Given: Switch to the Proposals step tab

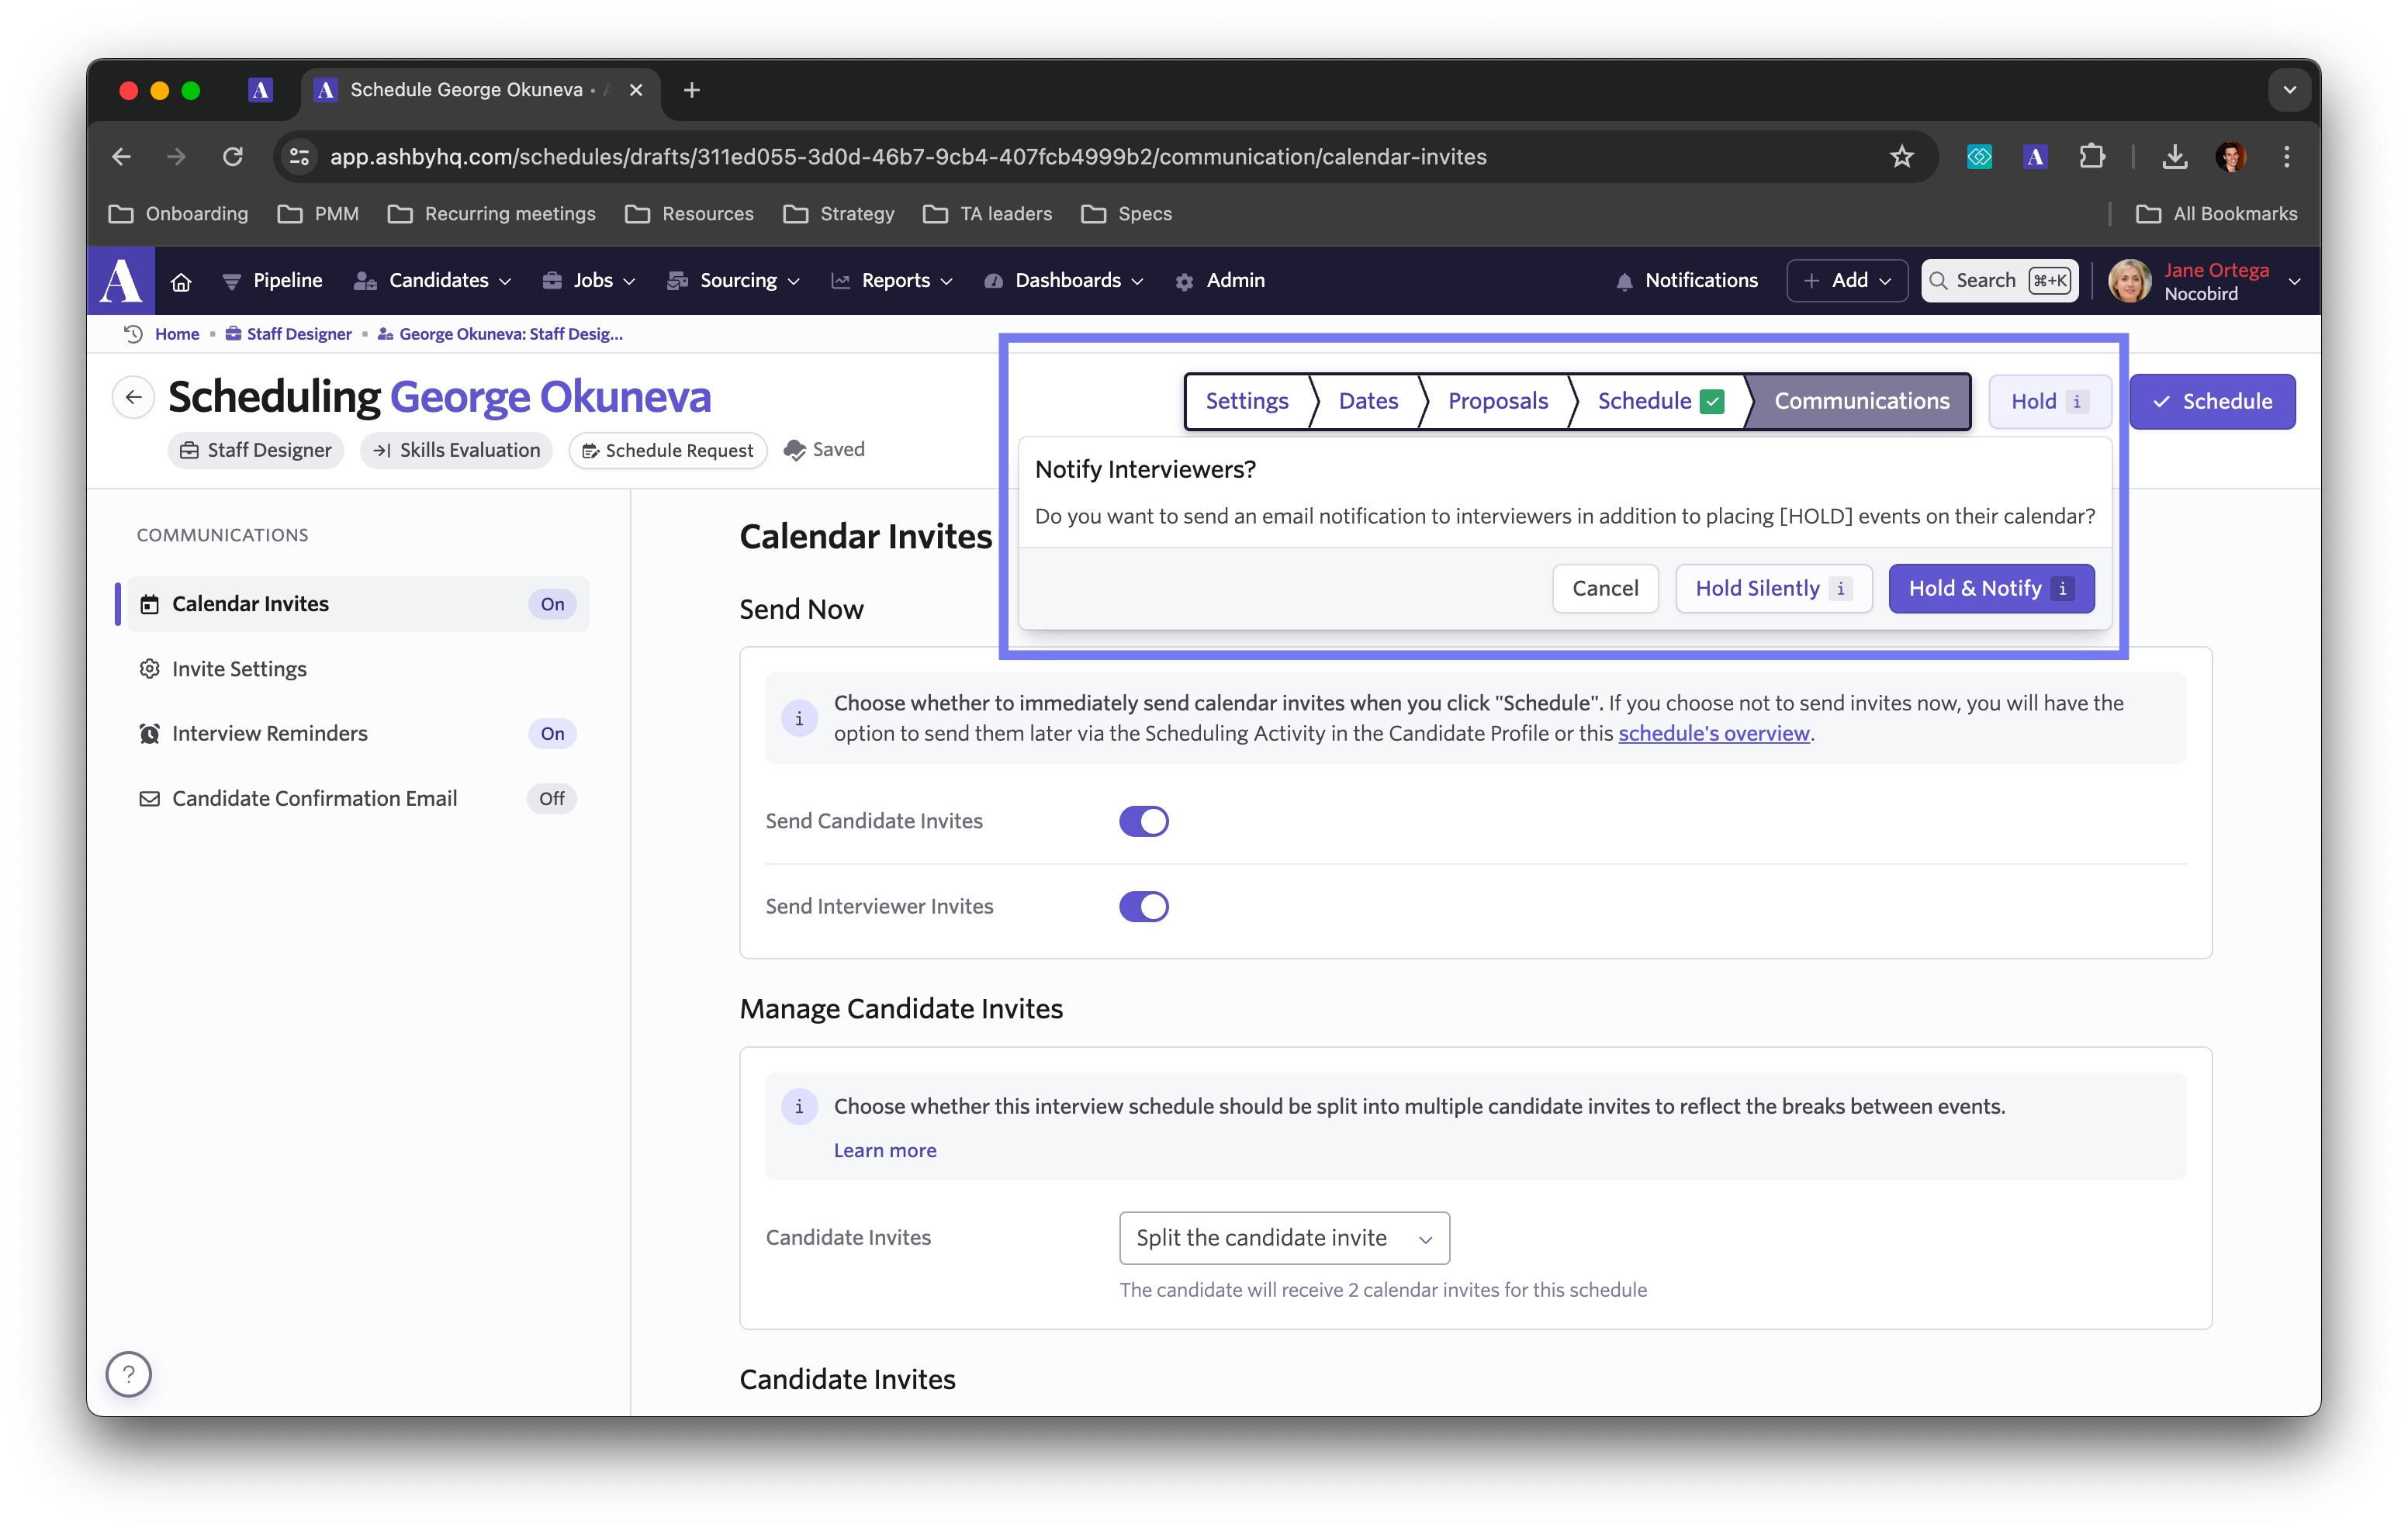Looking at the screenshot, I should (1497, 401).
